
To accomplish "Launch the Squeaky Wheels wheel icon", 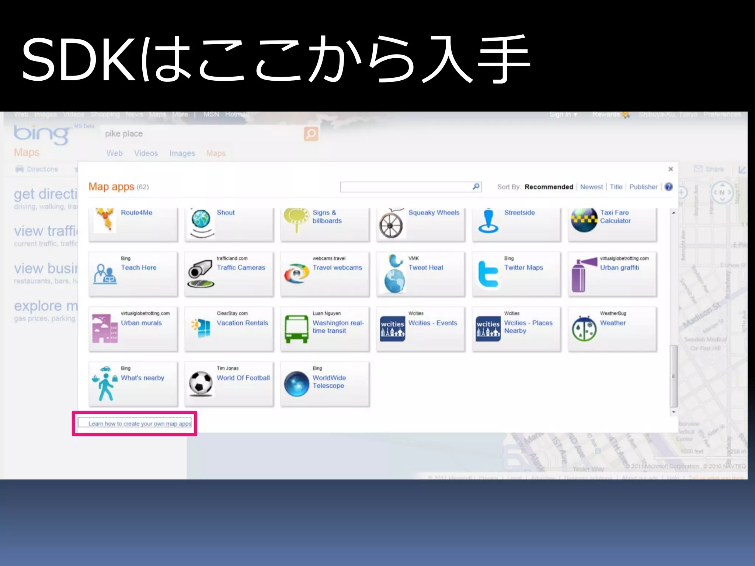I will click(392, 223).
